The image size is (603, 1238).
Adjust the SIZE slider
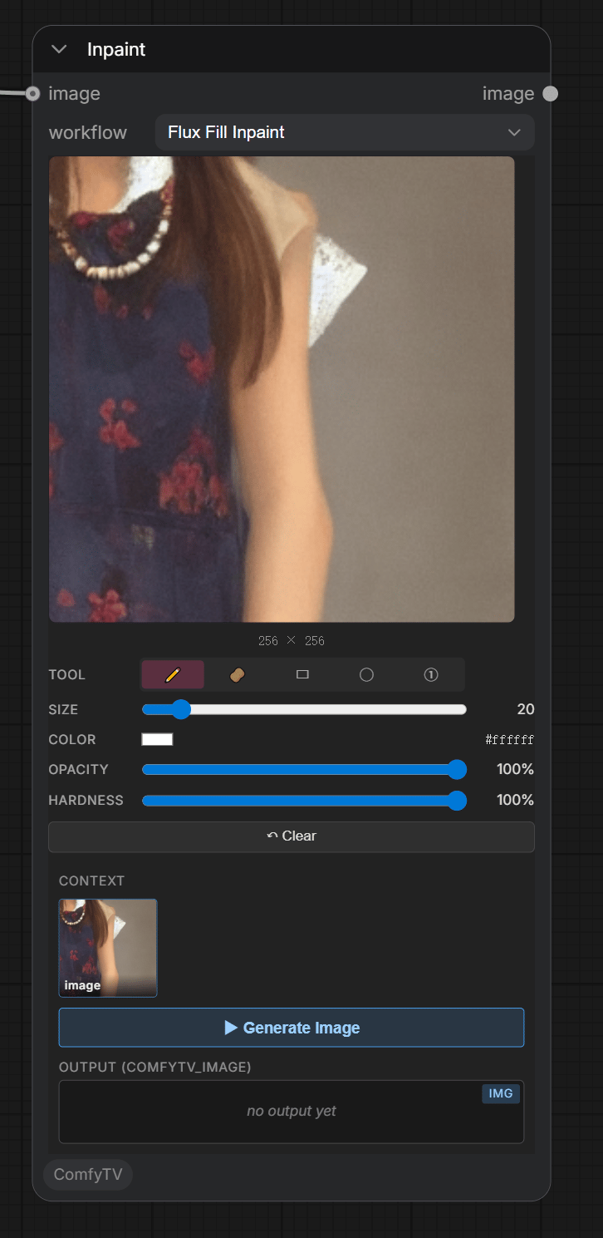click(x=304, y=709)
